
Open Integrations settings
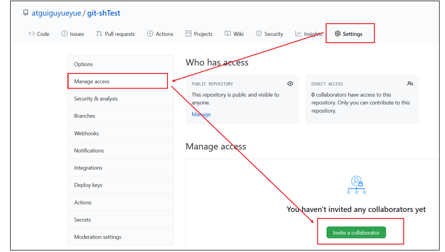click(x=121, y=168)
